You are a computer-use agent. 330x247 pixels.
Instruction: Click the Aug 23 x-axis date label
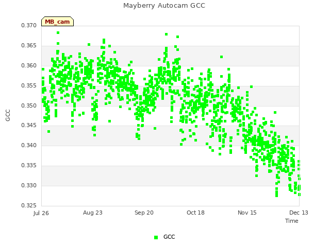pyautogui.click(x=93, y=213)
